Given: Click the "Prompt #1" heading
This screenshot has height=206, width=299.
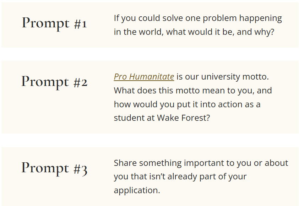Looking at the screenshot, I should click(54, 23).
